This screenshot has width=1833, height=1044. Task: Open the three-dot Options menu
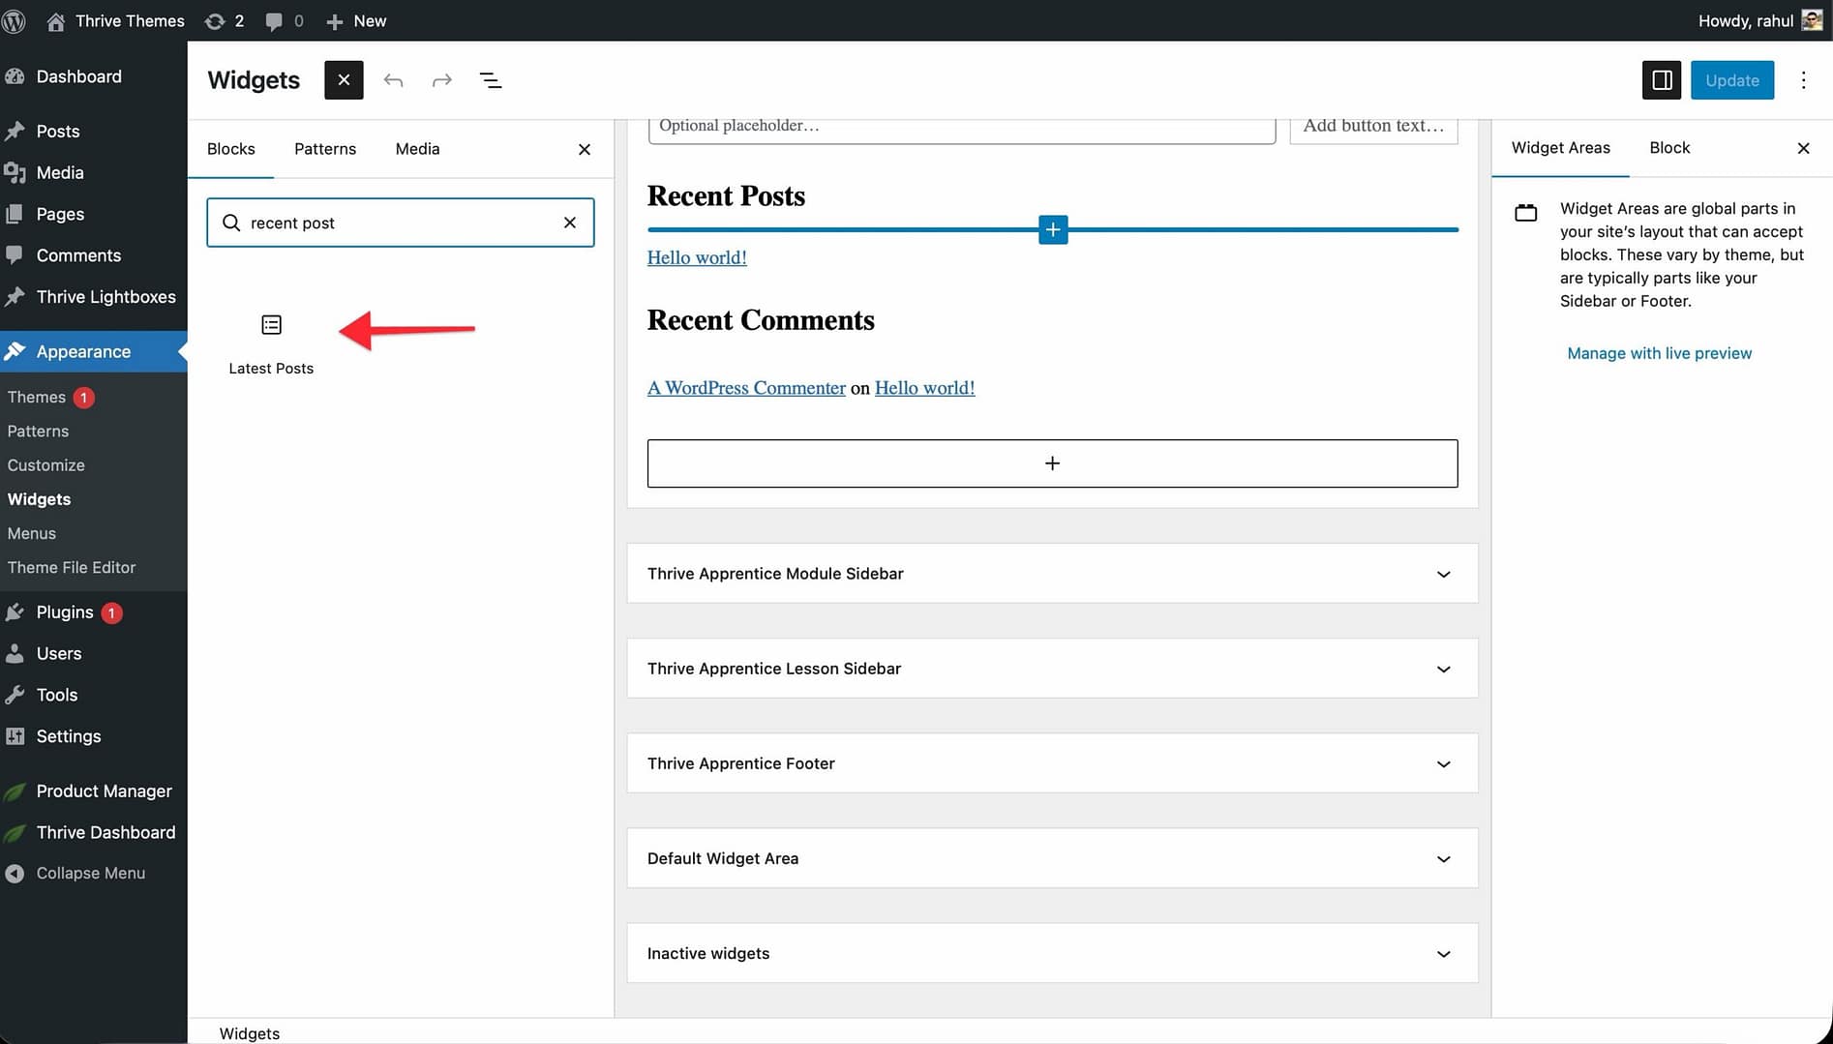pyautogui.click(x=1803, y=80)
